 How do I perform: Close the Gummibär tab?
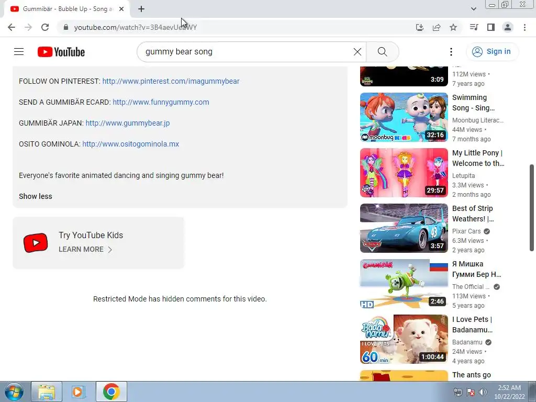pyautogui.click(x=121, y=9)
